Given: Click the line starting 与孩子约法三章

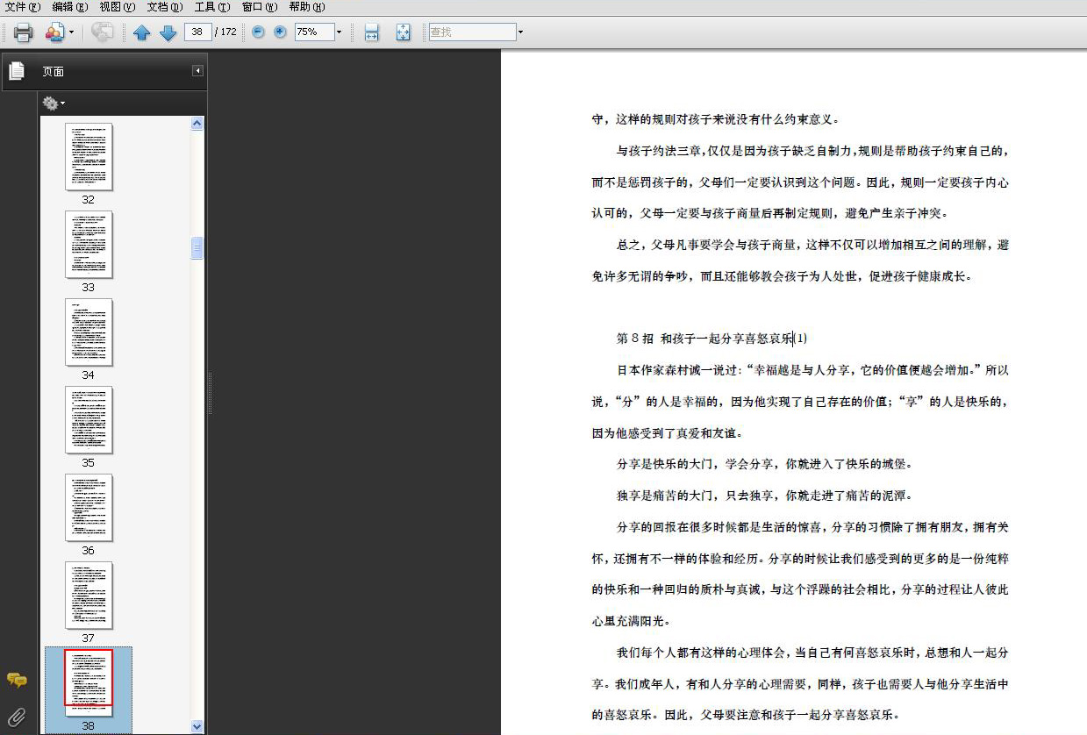Looking at the screenshot, I should 812,150.
